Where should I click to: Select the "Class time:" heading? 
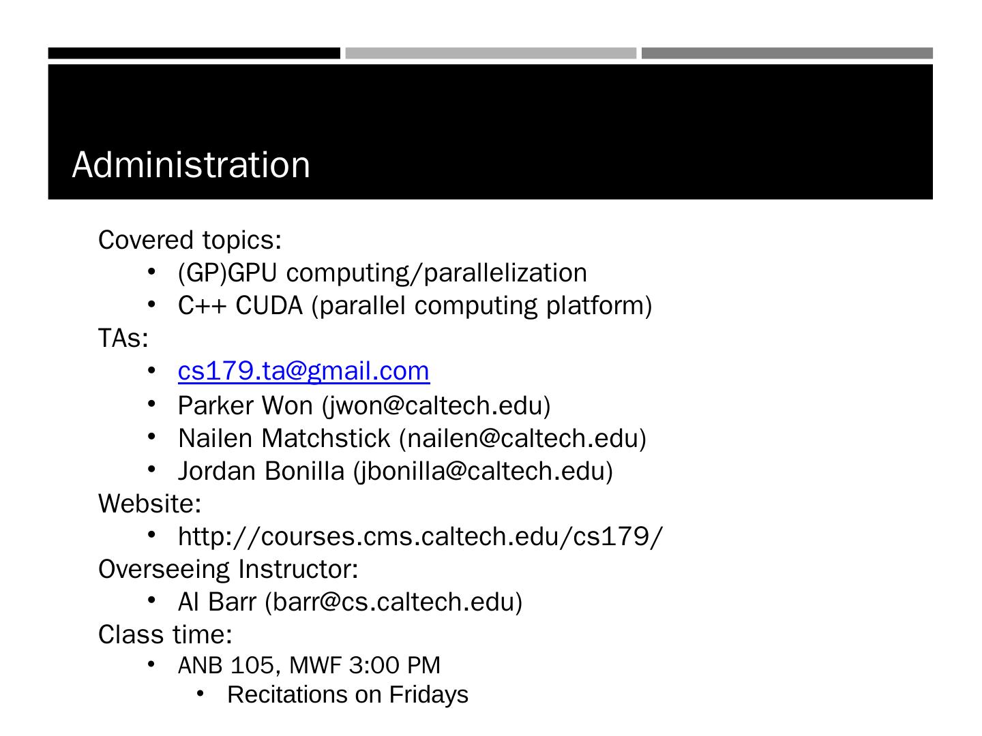click(165, 634)
